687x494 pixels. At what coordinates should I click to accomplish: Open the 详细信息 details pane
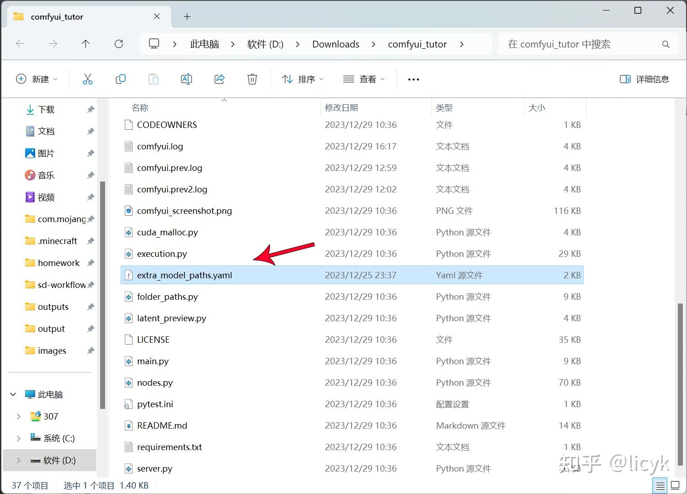click(644, 79)
